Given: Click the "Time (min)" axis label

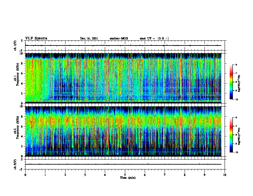Looking at the screenshot, I should (x=128, y=178).
